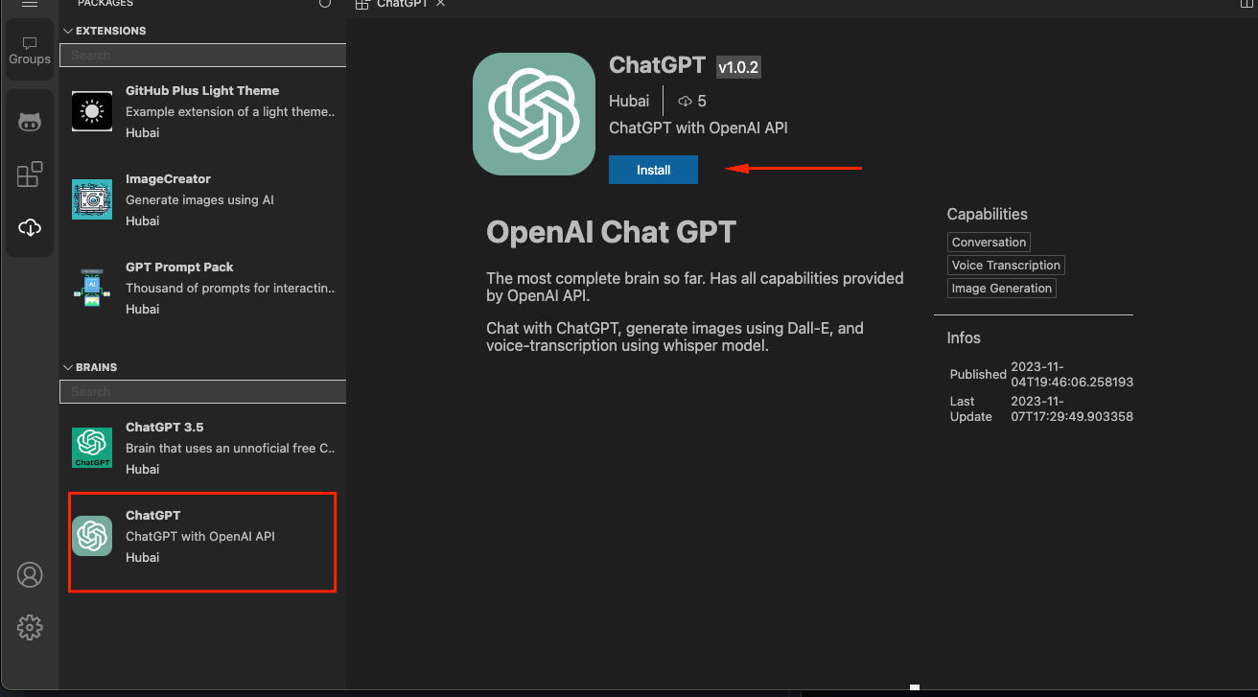
Task: Click the Image Generation capability tag
Action: 1001,289
